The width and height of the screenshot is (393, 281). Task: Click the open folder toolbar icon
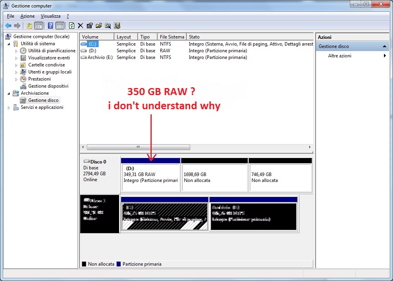pyautogui.click(x=99, y=26)
